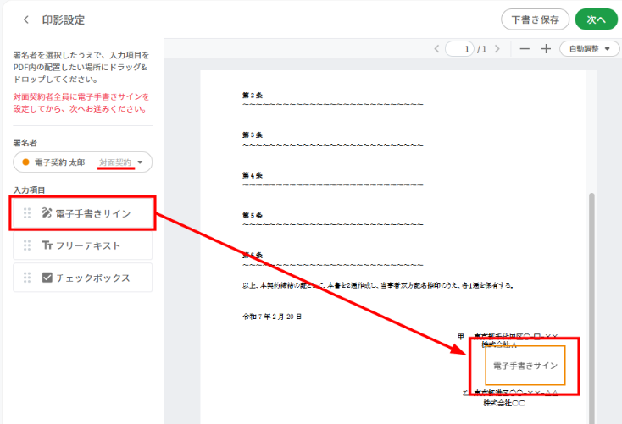
Task: Zoom in with the plus icon
Action: (x=546, y=49)
